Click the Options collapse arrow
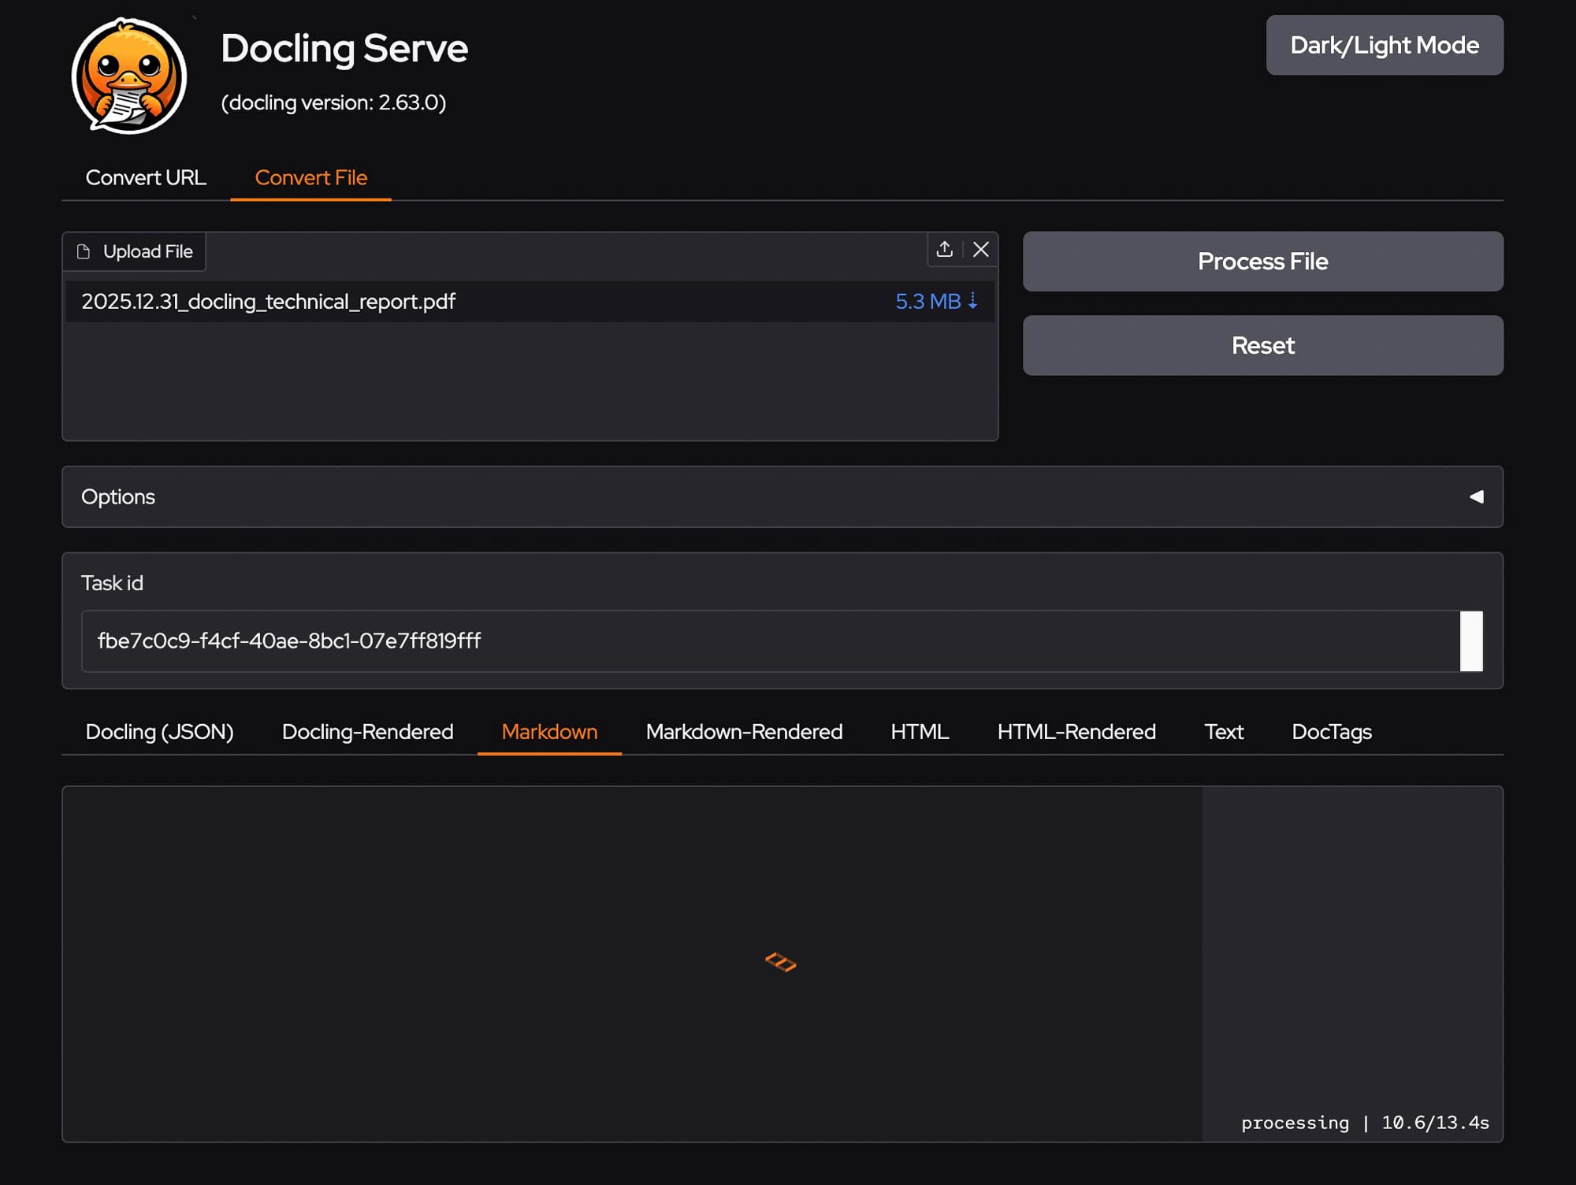 coord(1476,496)
